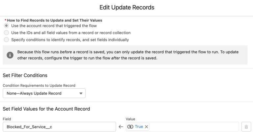Click the info icon in the notice box
This screenshot has height=134, width=253.
pyautogui.click(x=10, y=55)
